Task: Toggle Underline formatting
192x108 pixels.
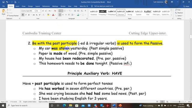Action: 29,15
